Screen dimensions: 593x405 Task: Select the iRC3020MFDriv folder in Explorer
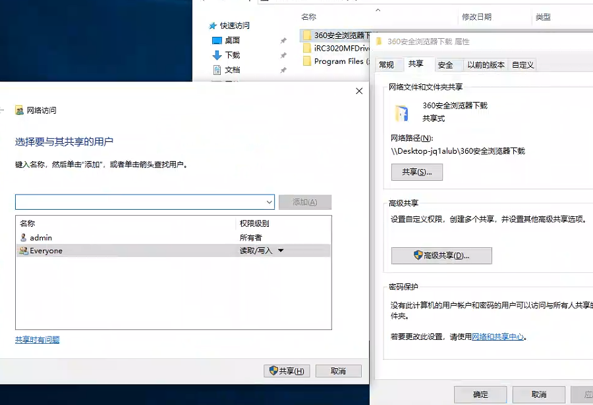click(x=341, y=48)
